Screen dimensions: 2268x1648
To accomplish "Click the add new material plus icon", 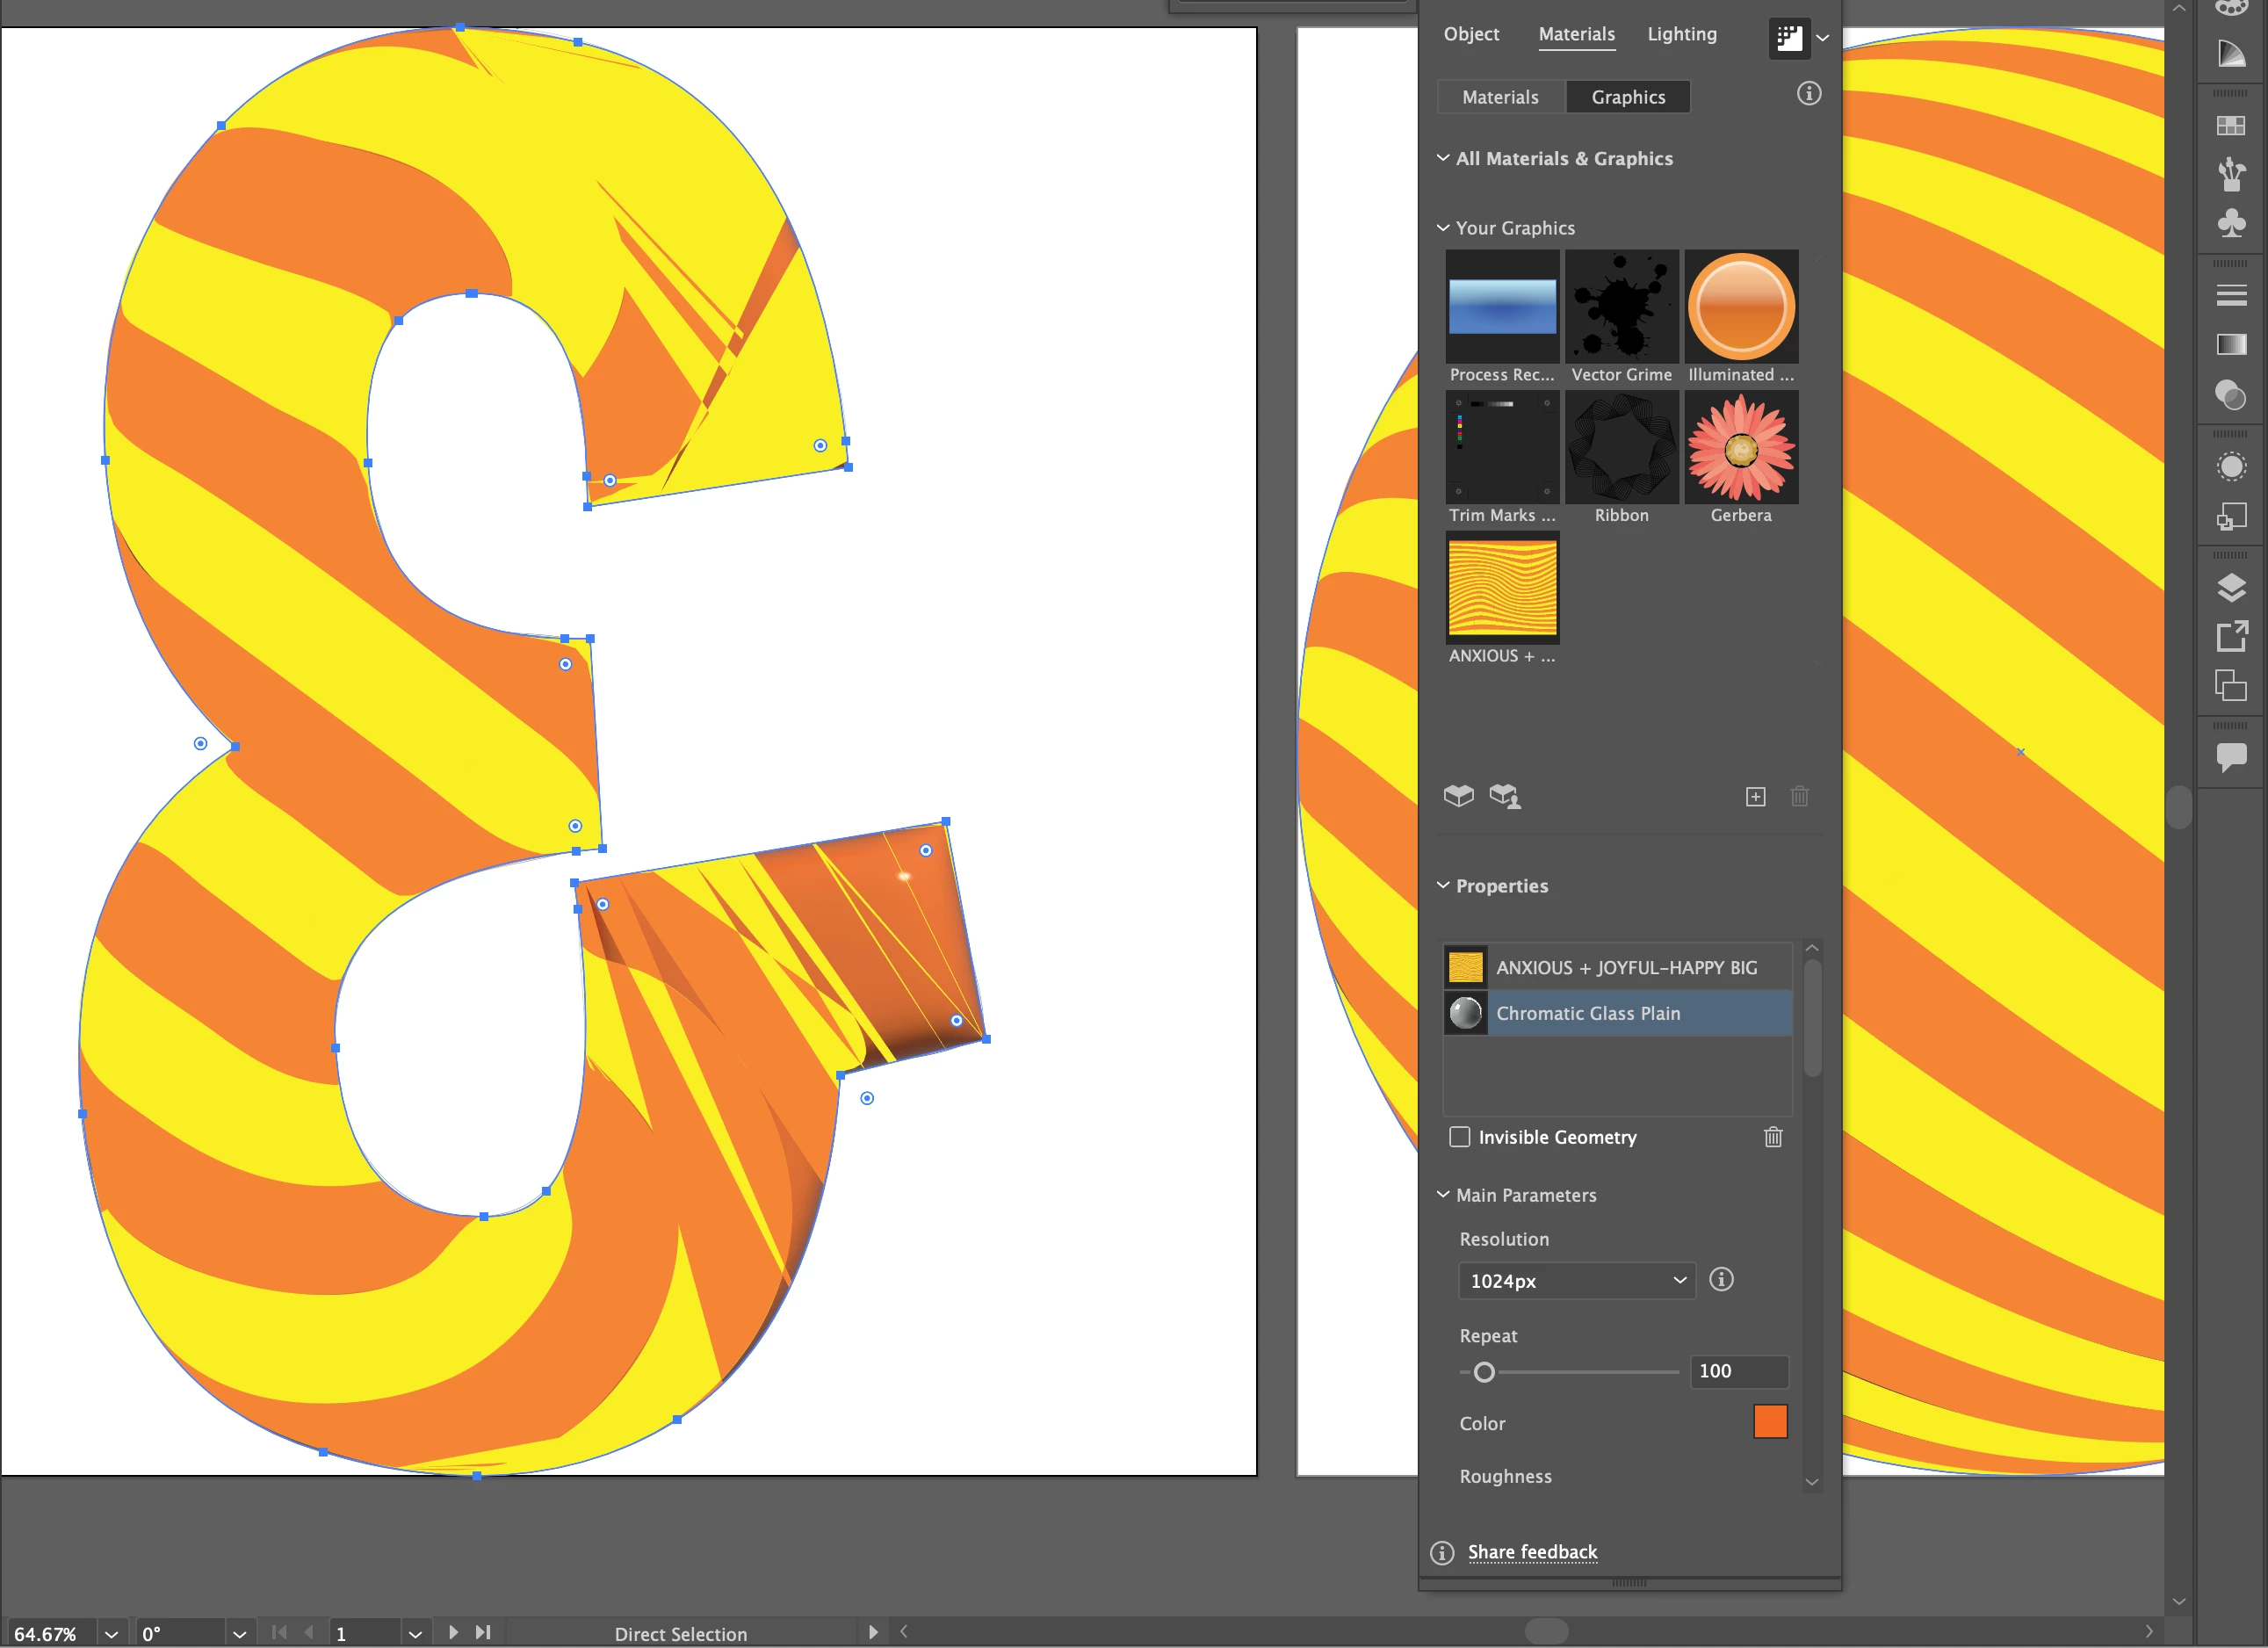I will (1755, 796).
